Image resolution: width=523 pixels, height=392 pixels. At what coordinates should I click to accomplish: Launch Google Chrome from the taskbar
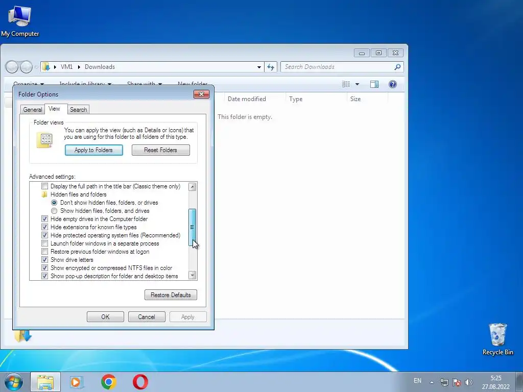click(108, 382)
